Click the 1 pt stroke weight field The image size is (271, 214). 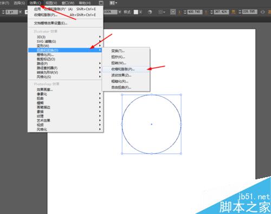point(11,12)
